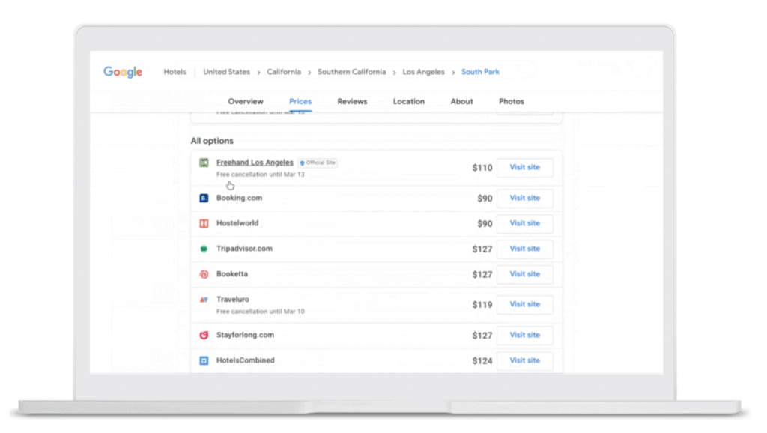Navigate to Hotels in the breadcrumb
This screenshot has width=767, height=433.
tap(175, 72)
